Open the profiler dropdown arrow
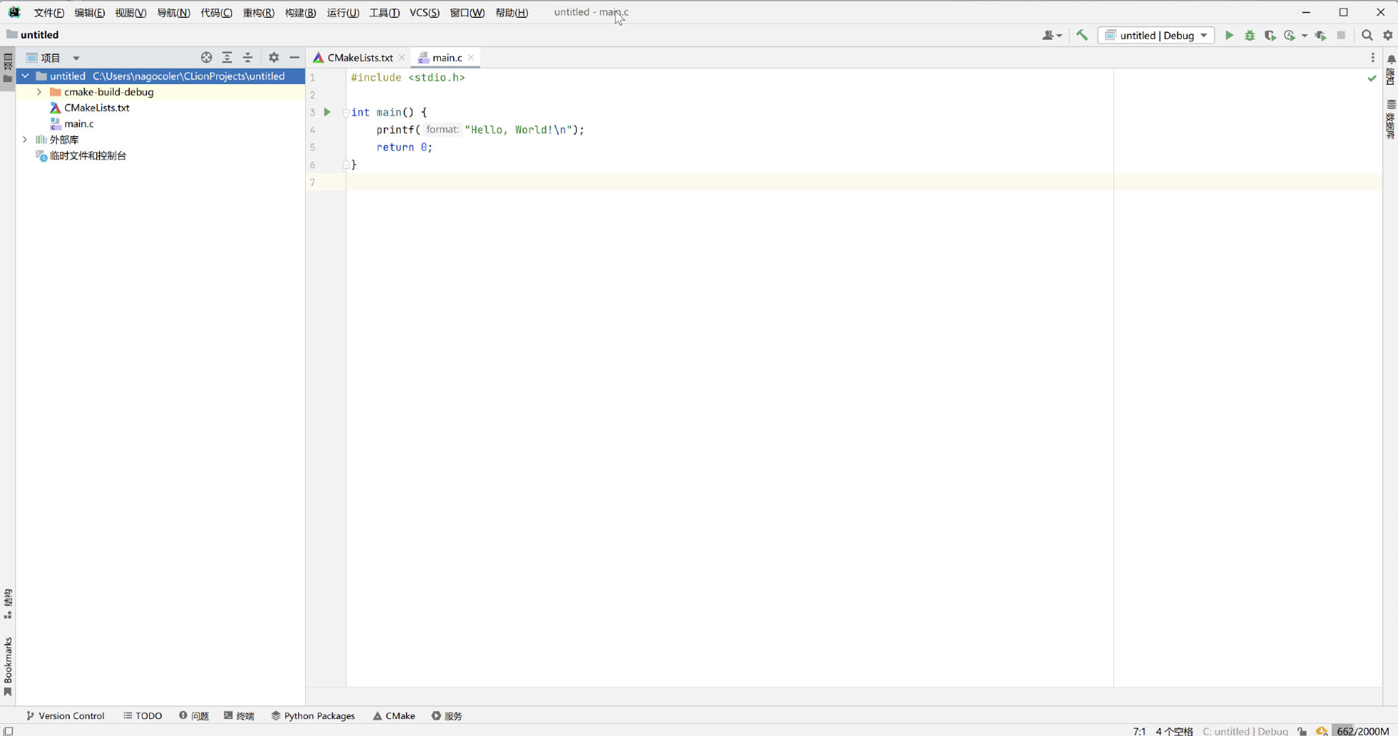This screenshot has height=736, width=1398. [x=1305, y=36]
